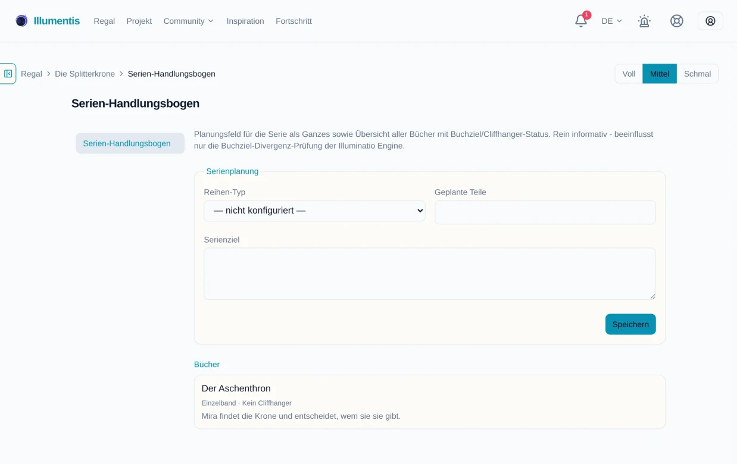
Task: Click the Serien-Handlungsbogen breadcrumb entry
Action: coord(171,74)
